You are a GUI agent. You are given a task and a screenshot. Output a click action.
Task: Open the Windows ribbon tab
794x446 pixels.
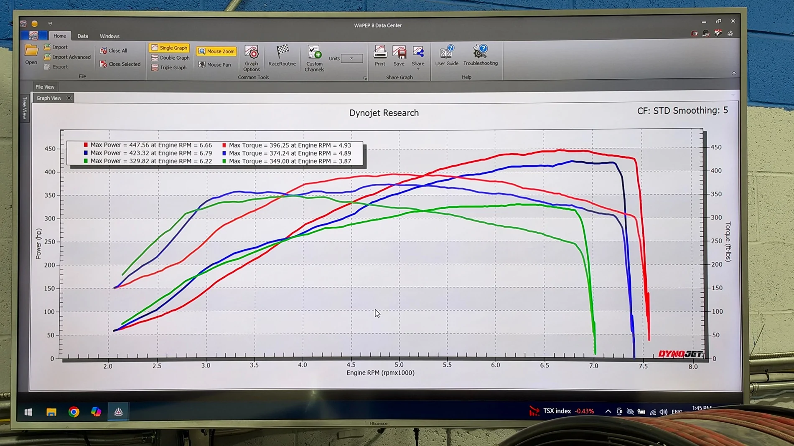pyautogui.click(x=109, y=36)
